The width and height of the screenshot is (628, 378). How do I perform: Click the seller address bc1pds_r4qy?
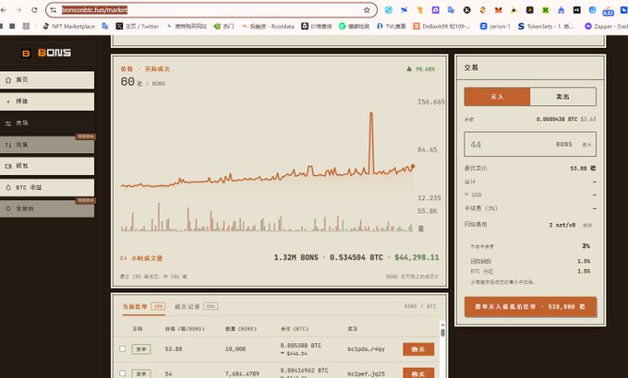pyautogui.click(x=366, y=349)
